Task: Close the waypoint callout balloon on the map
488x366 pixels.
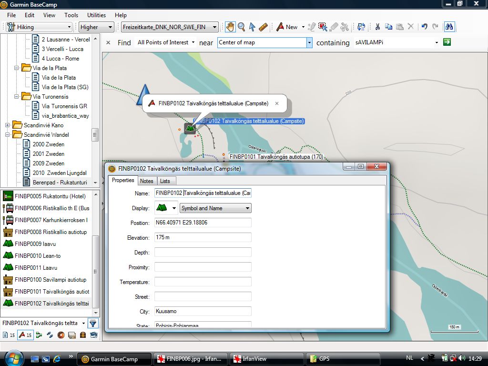Action: click(x=277, y=103)
